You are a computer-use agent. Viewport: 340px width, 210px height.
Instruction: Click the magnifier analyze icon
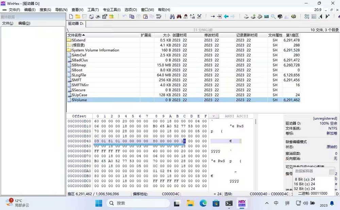(x=273, y=16)
